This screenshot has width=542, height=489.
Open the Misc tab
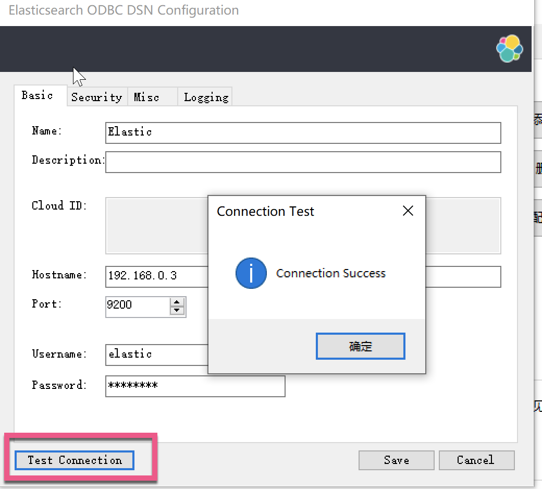pos(152,97)
